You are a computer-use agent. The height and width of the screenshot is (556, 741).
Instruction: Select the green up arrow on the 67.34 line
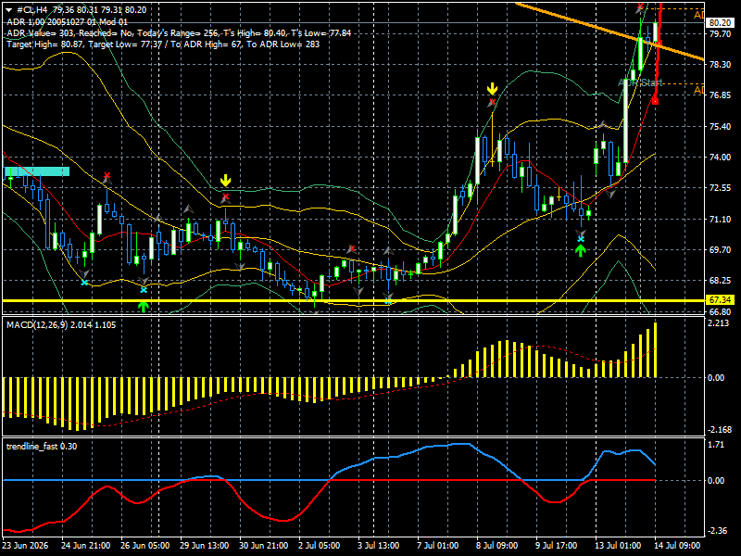(x=144, y=307)
